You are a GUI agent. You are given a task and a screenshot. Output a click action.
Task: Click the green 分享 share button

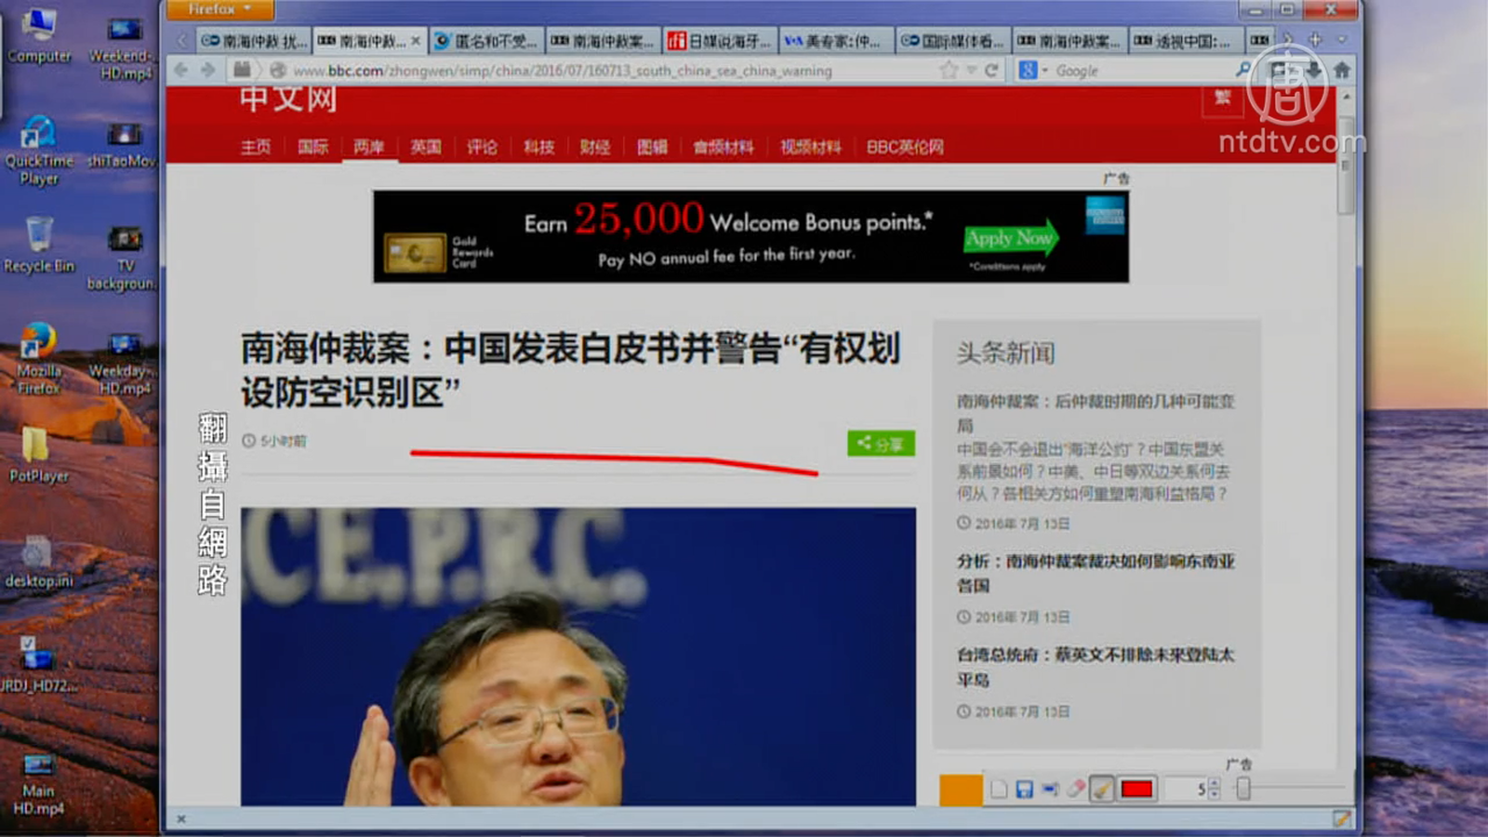point(880,444)
